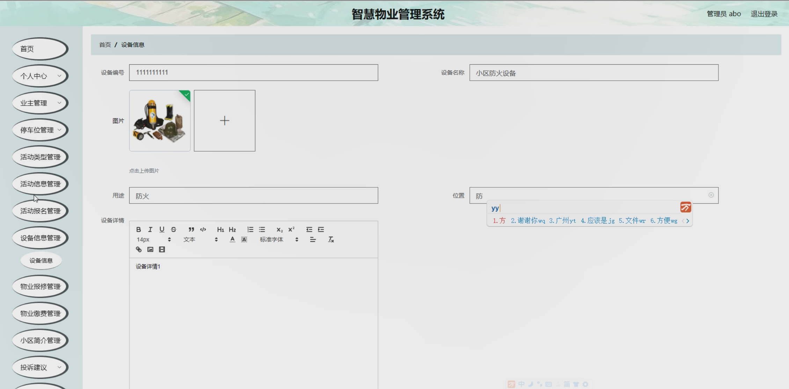Click the insert video icon
This screenshot has width=789, height=389.
click(162, 250)
